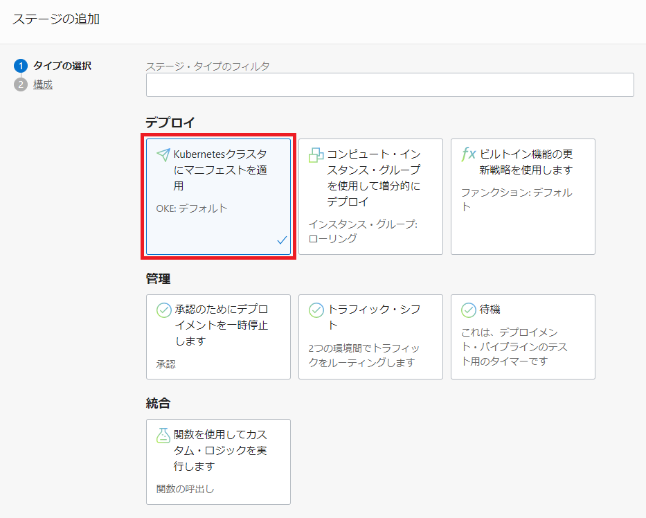The width and height of the screenshot is (646, 518).
Task: Select the 待機 timer stage card
Action: 523,337
